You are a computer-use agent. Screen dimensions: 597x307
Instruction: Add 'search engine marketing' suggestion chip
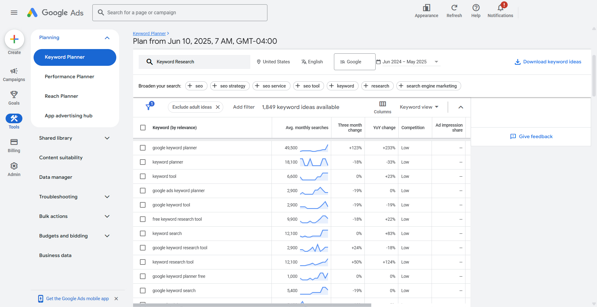pyautogui.click(x=428, y=86)
